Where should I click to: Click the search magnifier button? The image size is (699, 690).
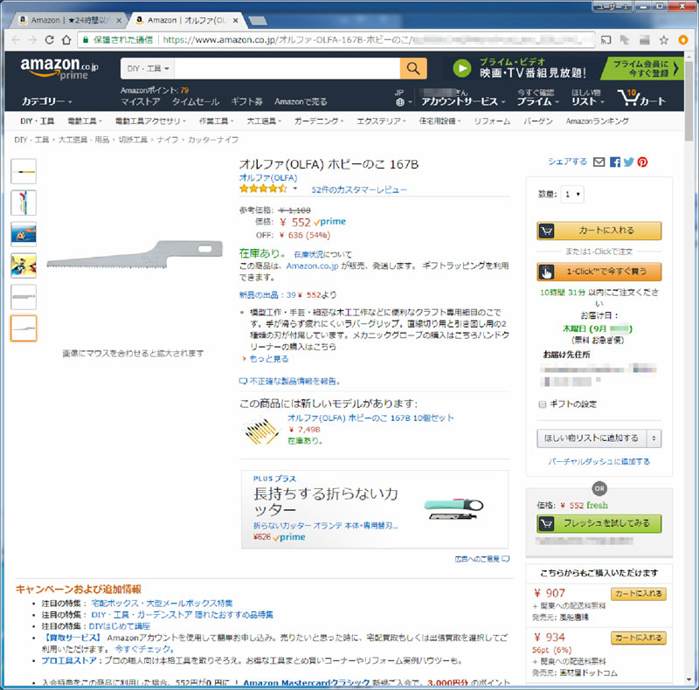click(412, 69)
